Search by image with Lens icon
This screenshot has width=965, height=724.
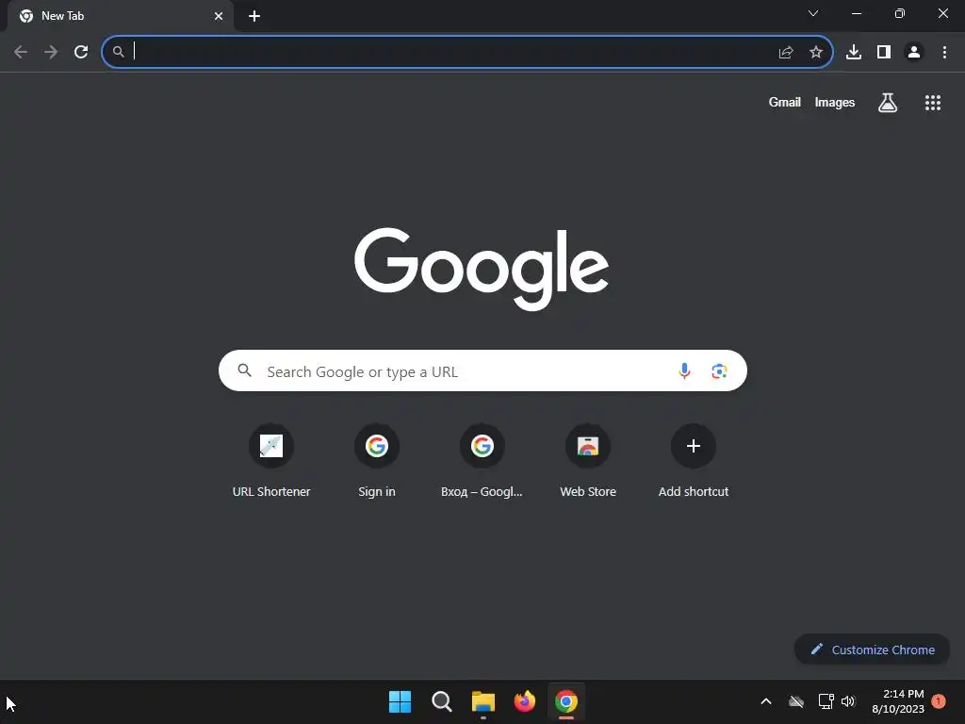[x=719, y=371]
